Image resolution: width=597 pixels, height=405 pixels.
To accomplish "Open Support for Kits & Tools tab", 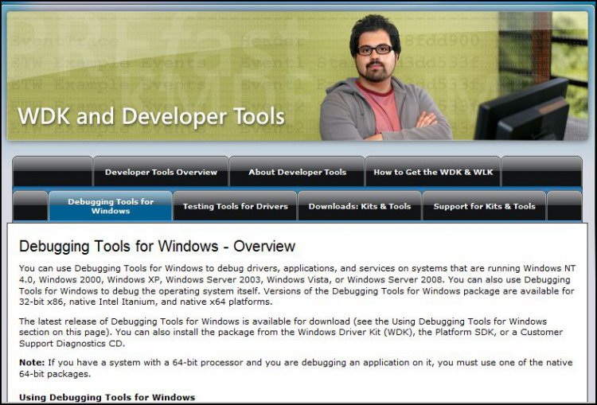I will 484,206.
